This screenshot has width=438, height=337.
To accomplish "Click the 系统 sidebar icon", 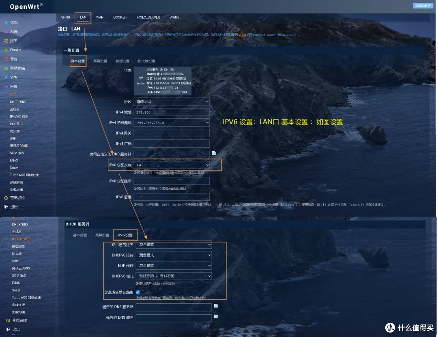I will (6, 32).
